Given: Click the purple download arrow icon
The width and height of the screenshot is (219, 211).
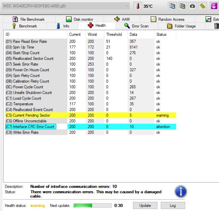Looking at the screenshot, I should click(214, 6).
